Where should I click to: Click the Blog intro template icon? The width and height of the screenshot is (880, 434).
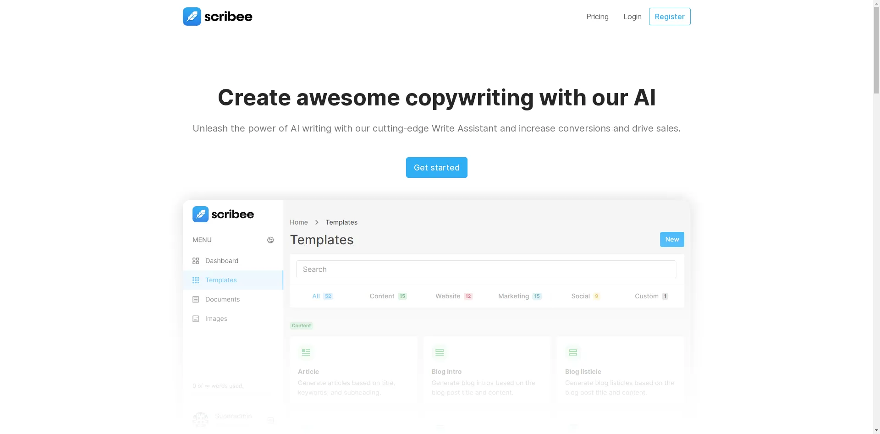tap(439, 352)
